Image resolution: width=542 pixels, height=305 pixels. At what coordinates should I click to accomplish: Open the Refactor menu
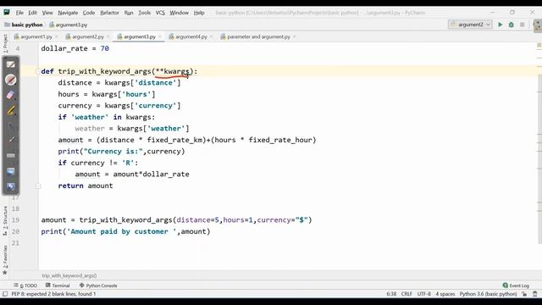click(x=109, y=13)
